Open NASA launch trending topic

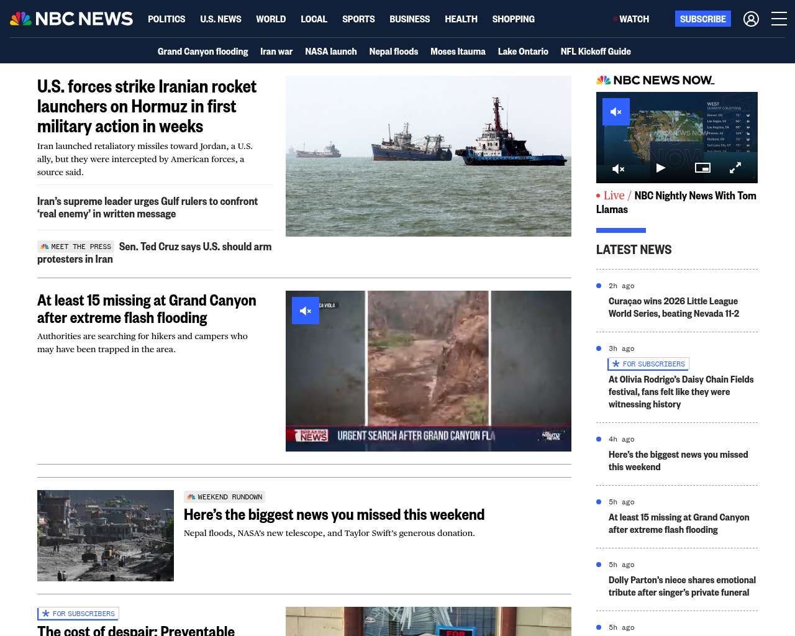coord(331,52)
